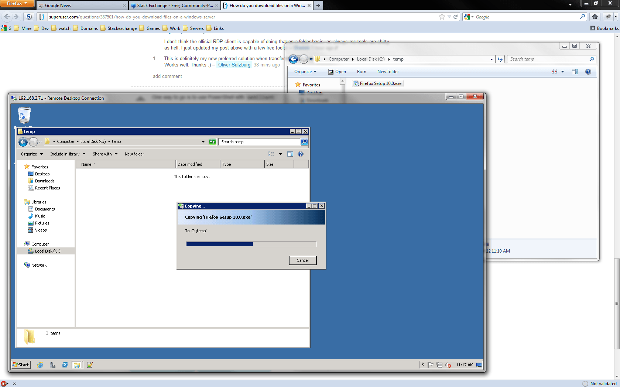Refresh the remote temp folder address bar
The height and width of the screenshot is (387, 620).
(212, 142)
